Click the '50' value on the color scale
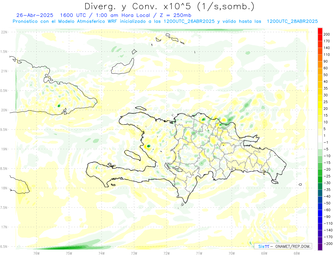 click(326, 75)
